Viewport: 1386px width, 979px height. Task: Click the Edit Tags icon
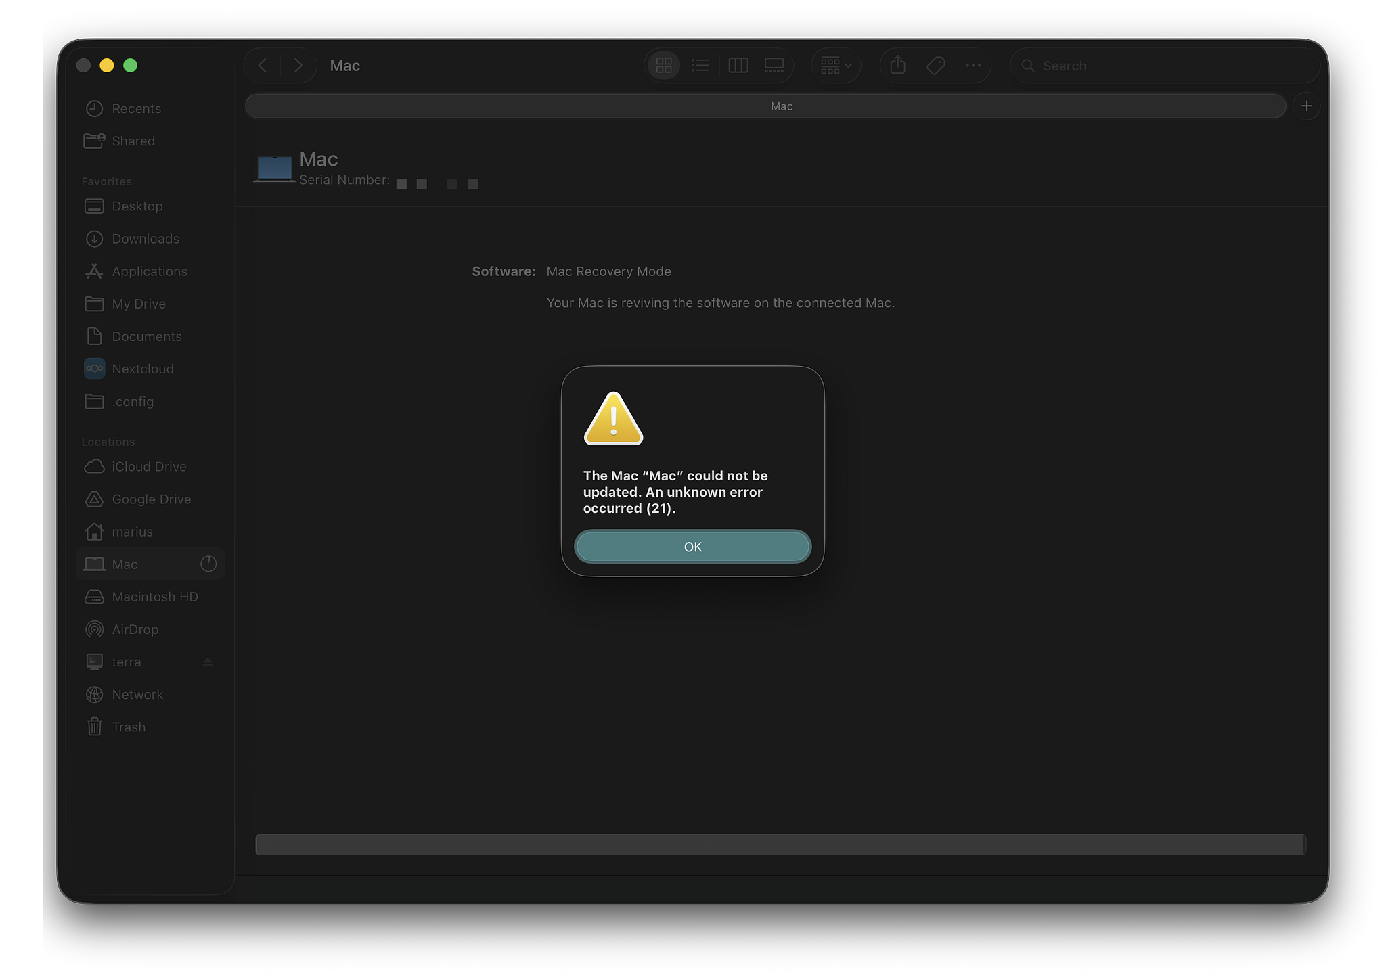[x=935, y=66]
